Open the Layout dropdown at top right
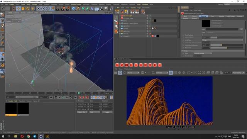247x139 pixels. coord(234,4)
